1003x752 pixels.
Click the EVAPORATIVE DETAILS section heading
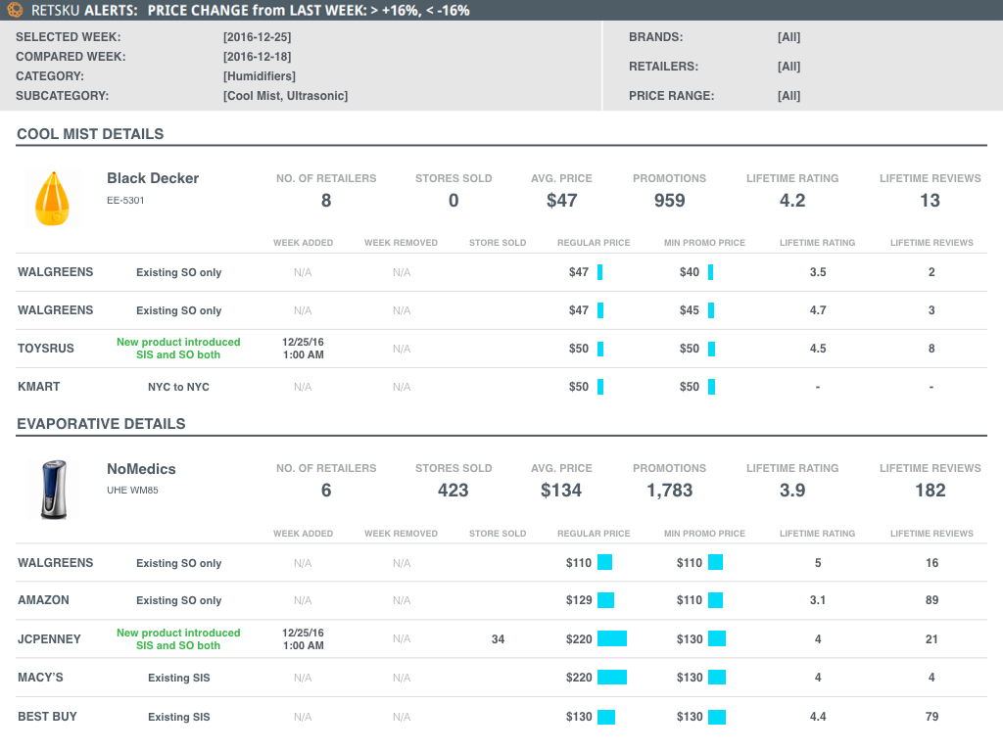coord(101,424)
